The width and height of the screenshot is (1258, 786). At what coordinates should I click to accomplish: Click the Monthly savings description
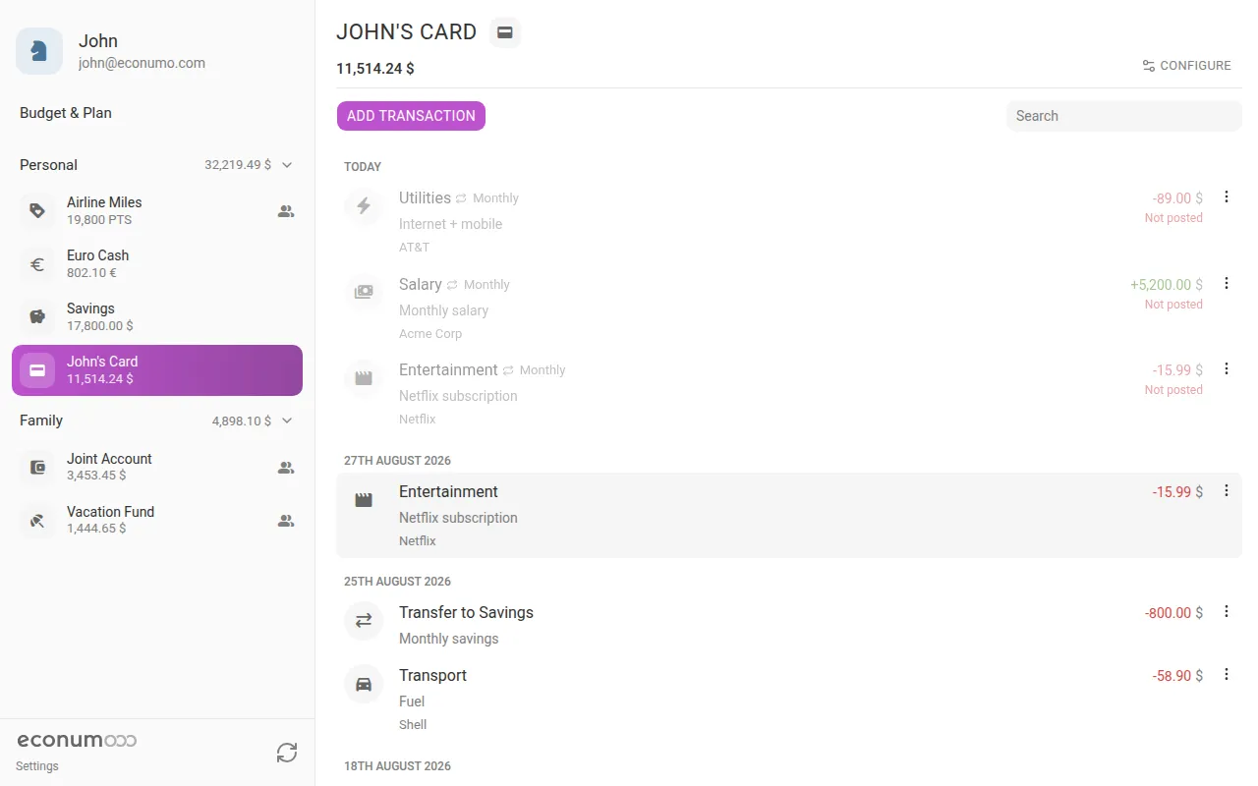pos(448,639)
